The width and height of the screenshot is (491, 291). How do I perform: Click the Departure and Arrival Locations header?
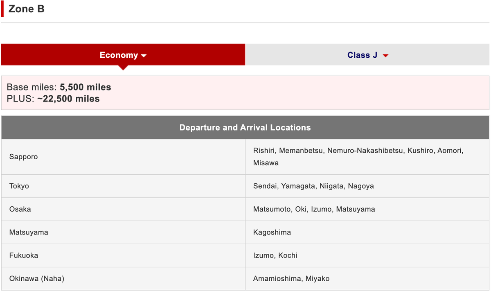pos(245,128)
